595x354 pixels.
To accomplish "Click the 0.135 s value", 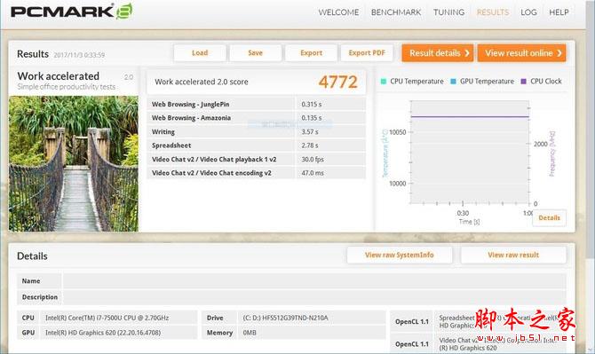I will pos(312,118).
